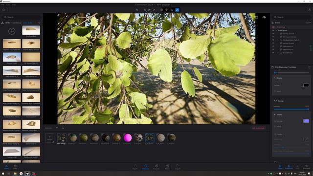This screenshot has width=313, height=176.
Task: Click the options icon beside 2_M_BlackAlder_TwoSided header
Action: coord(309,67)
